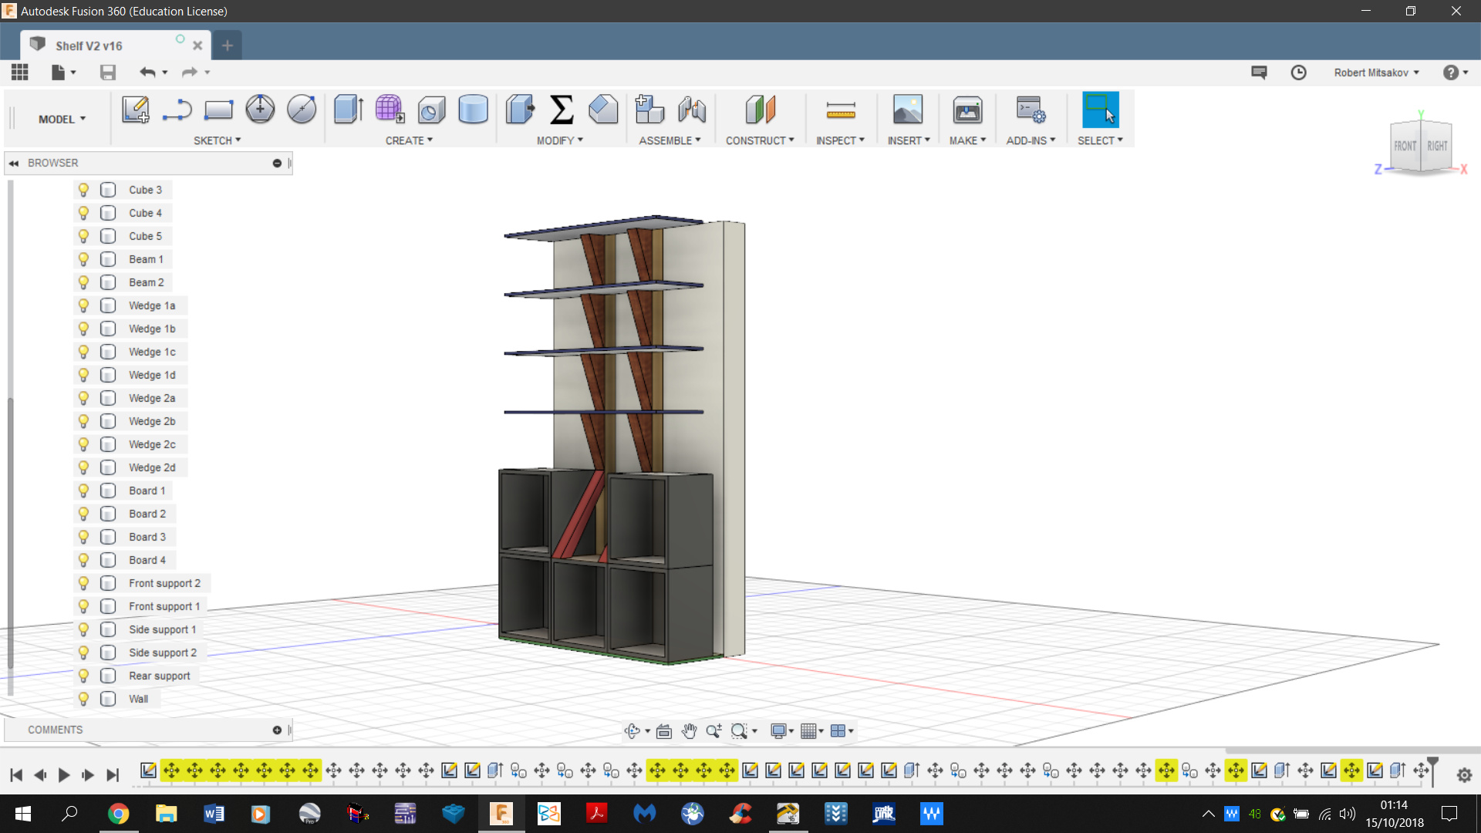Image resolution: width=1481 pixels, height=833 pixels.
Task: Open the data panel grid icon
Action: coord(20,72)
